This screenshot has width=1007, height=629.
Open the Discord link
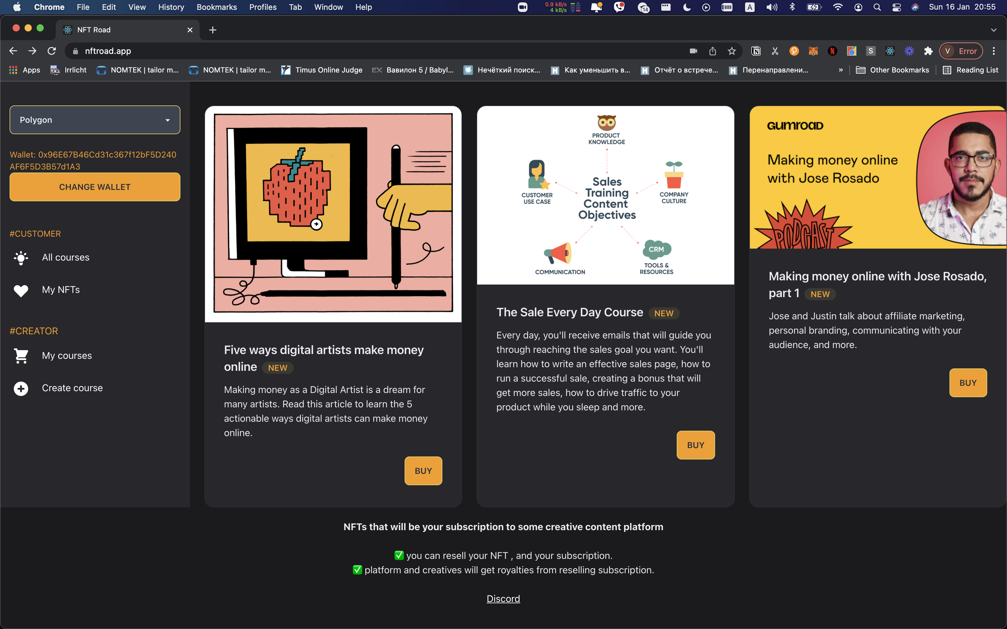click(503, 598)
